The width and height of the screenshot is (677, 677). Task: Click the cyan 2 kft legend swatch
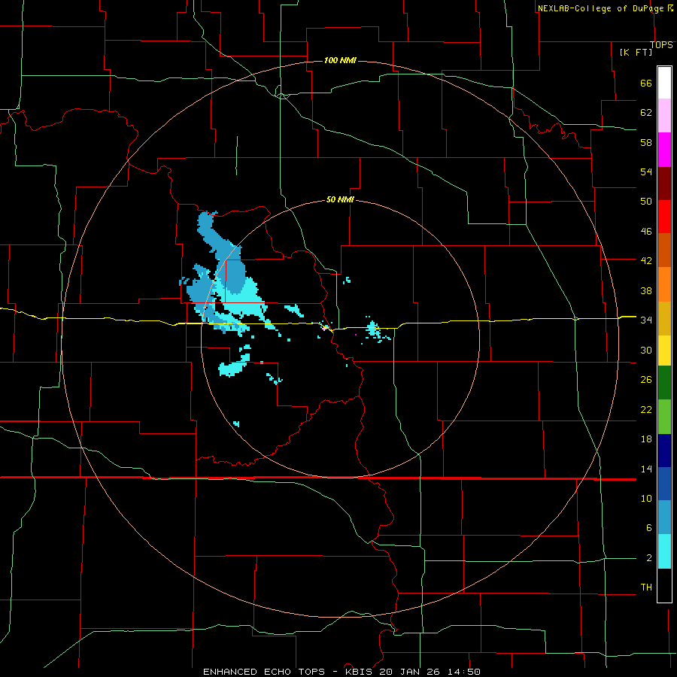tap(664, 551)
